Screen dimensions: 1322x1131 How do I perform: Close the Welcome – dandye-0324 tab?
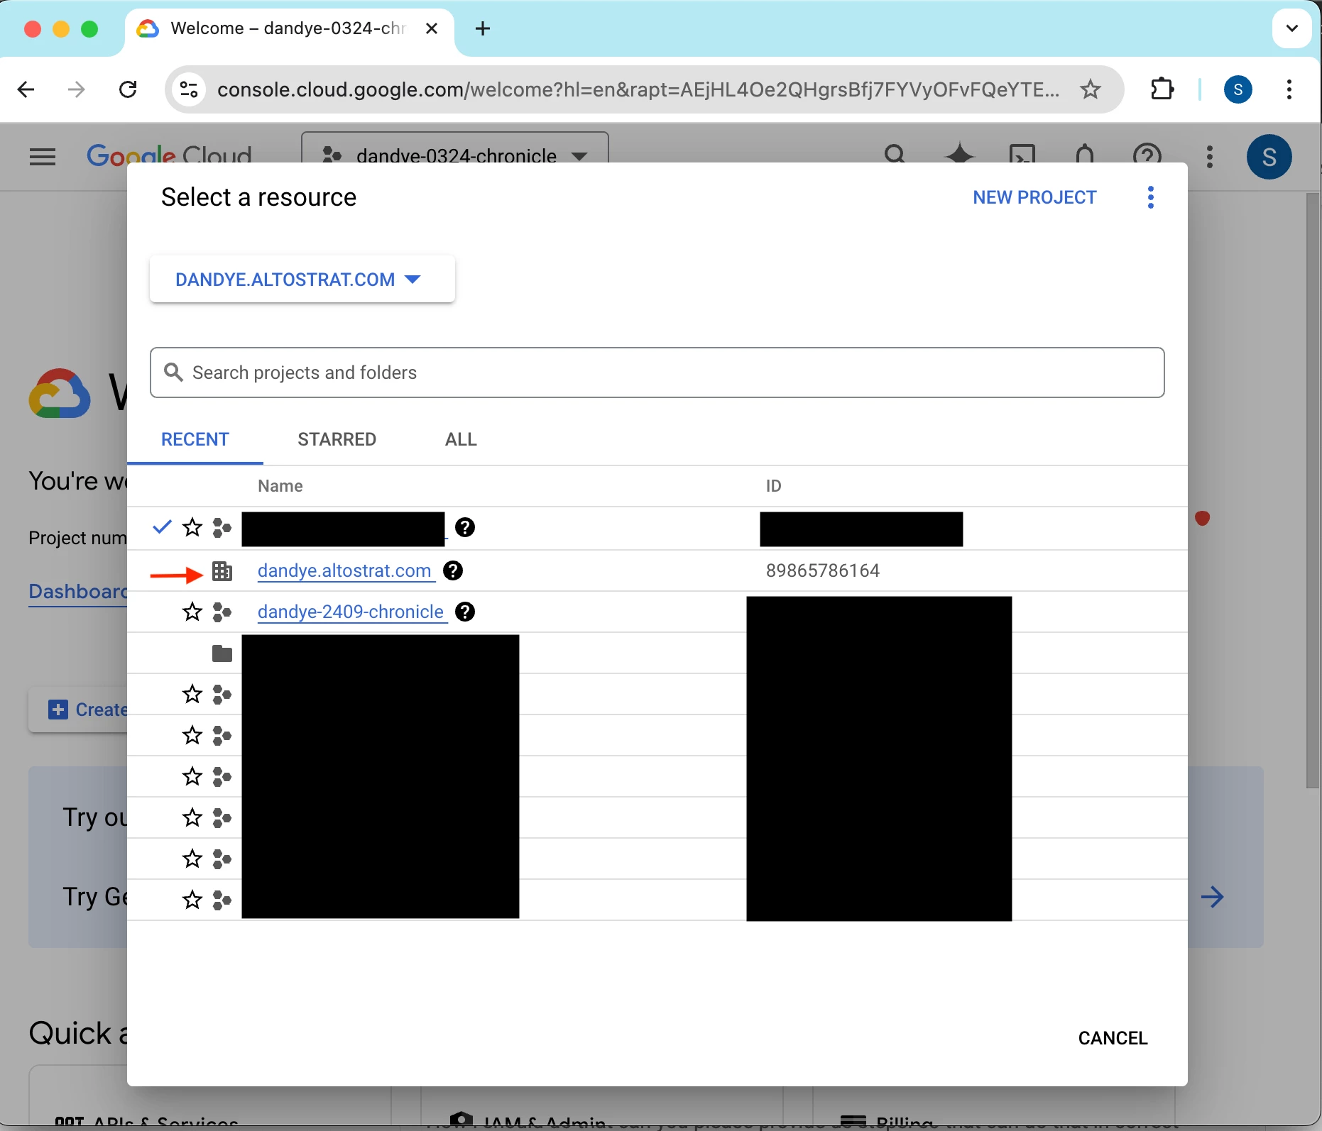click(x=432, y=28)
